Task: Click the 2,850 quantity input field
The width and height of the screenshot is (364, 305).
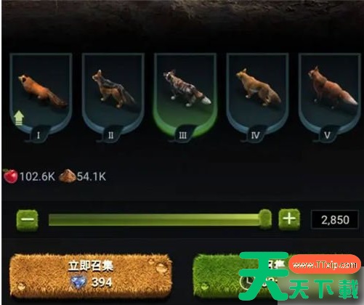Action: click(335, 220)
